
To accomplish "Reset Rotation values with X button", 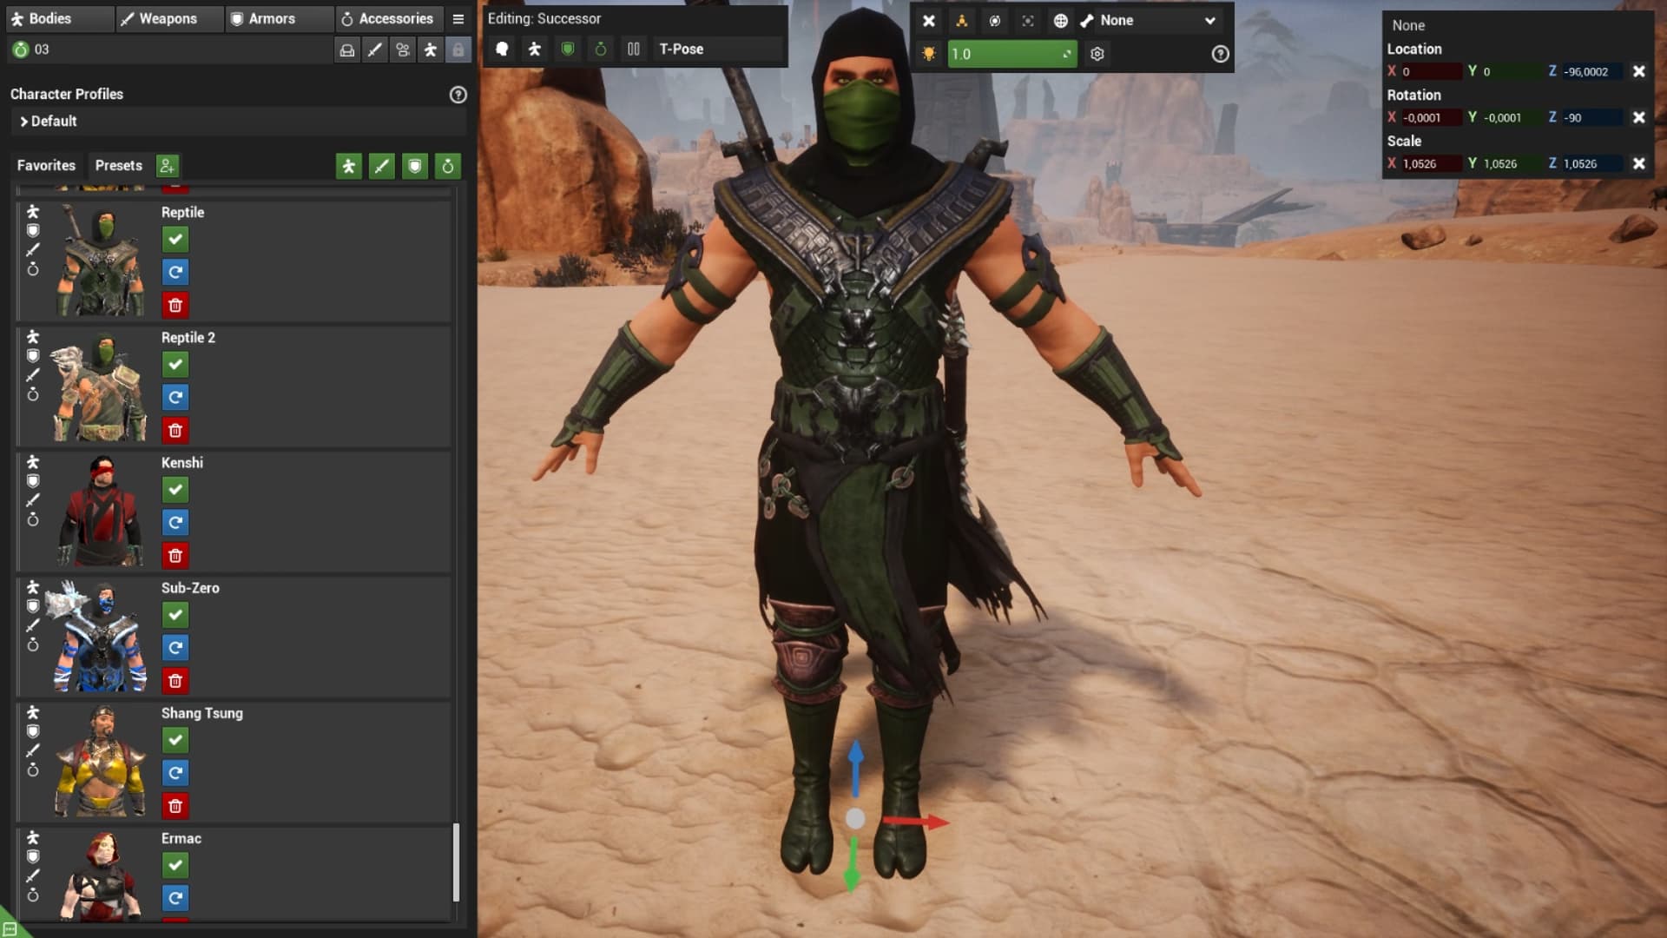I will coord(1638,117).
